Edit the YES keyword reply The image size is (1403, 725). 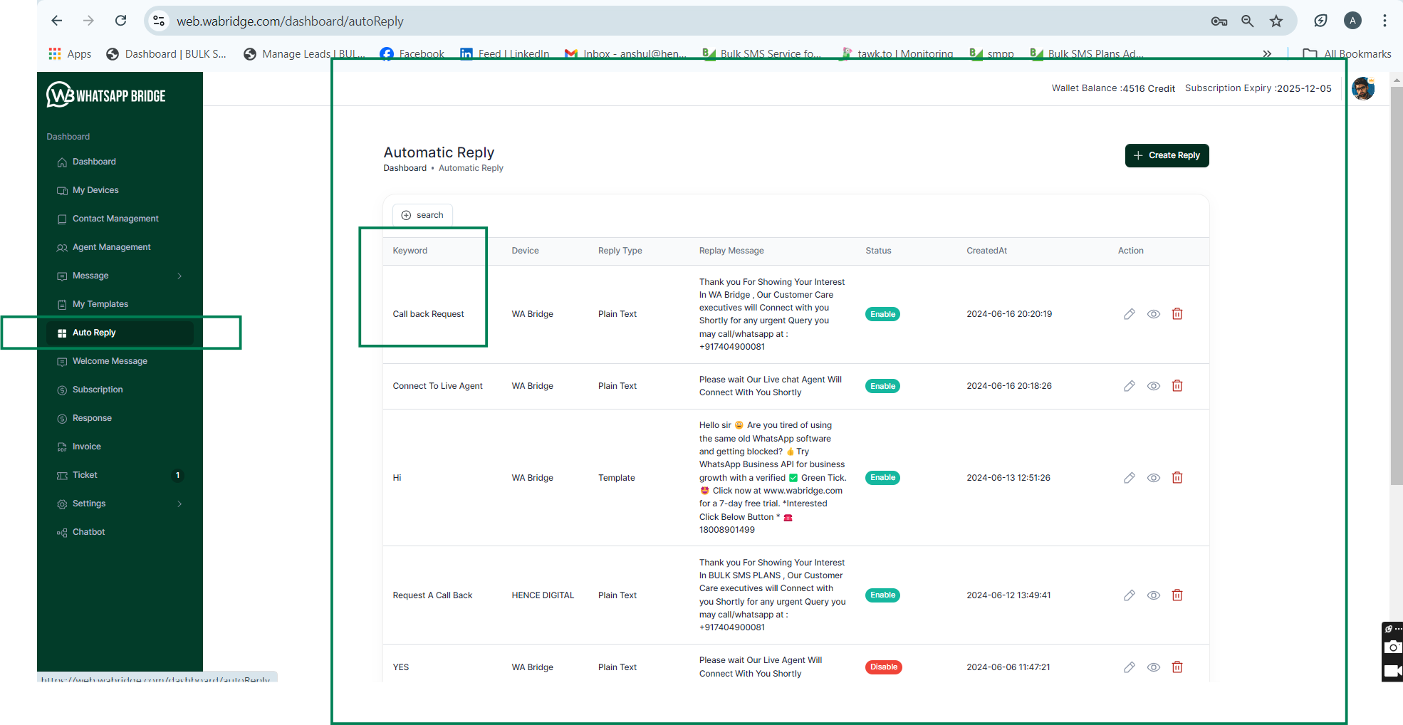(x=1130, y=667)
